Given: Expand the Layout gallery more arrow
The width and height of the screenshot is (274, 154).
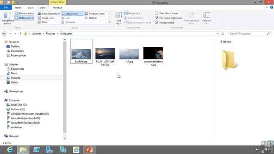Looking at the screenshot, I should click(110, 22).
